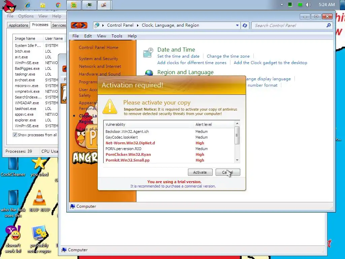Open Task Manager Options menu
Screen dimensions: 345x259
(x=26, y=16)
